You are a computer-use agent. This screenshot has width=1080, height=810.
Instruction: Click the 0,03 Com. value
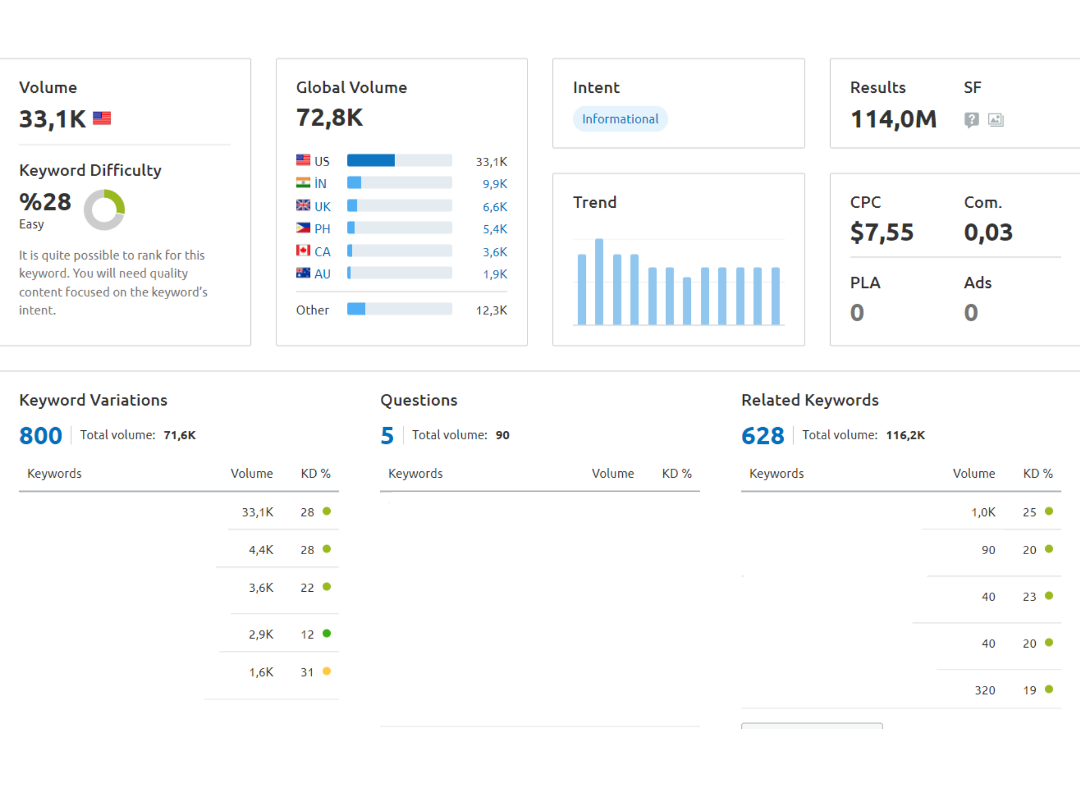[x=988, y=233]
